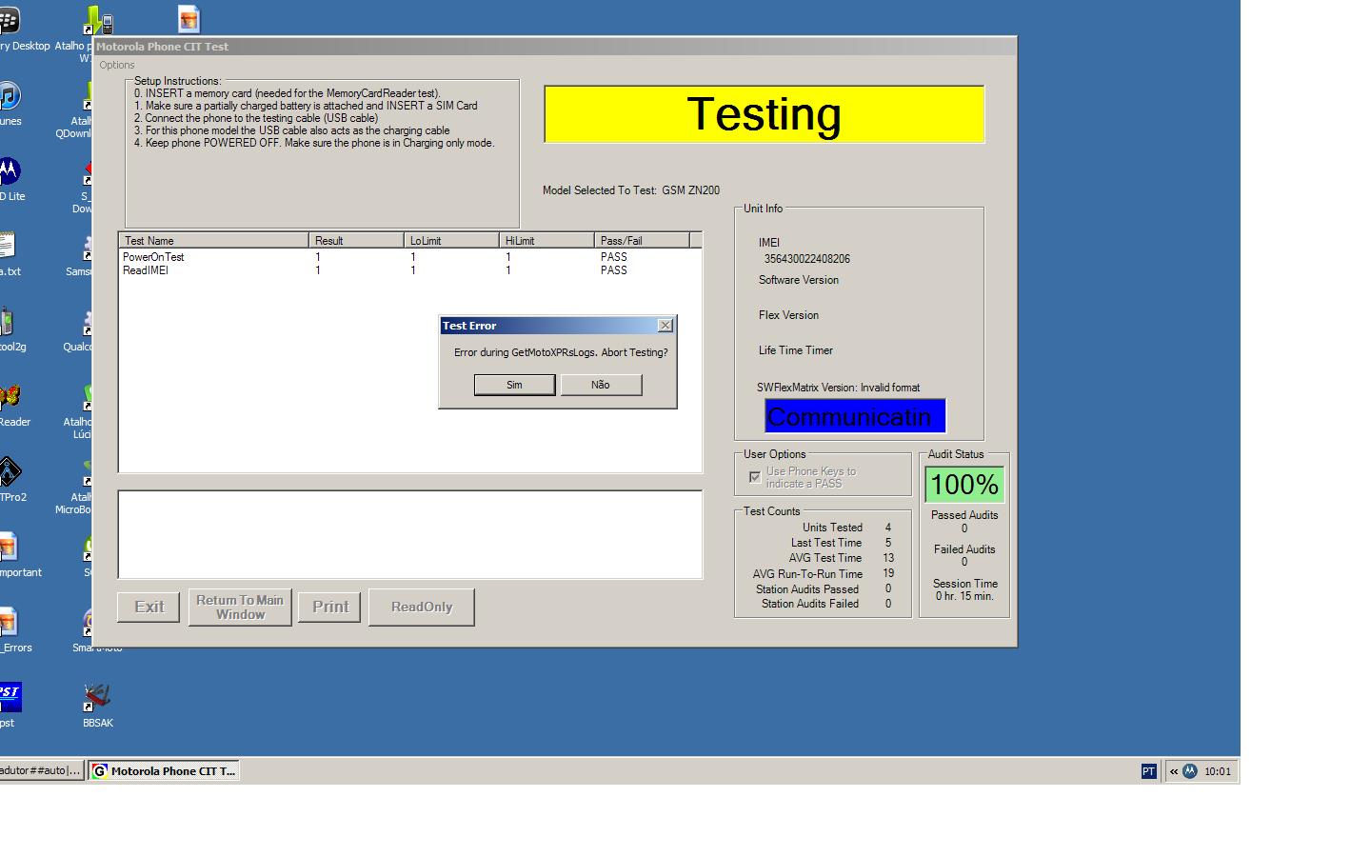Viewport: 1371px width, 857px height.
Task: Click the empty log text area below table
Action: pos(410,534)
